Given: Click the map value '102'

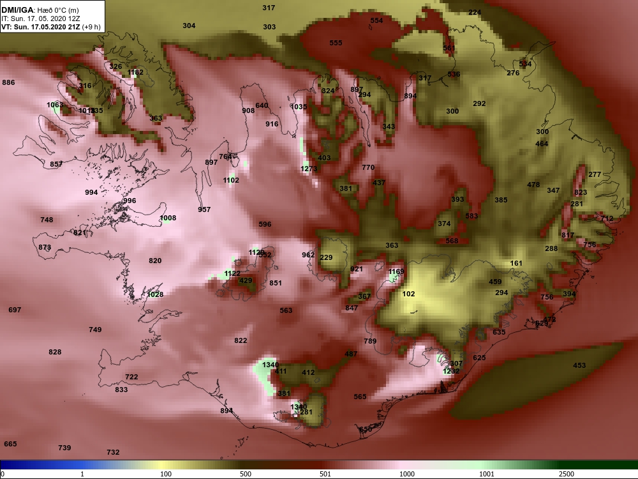Looking at the screenshot, I should (x=408, y=294).
